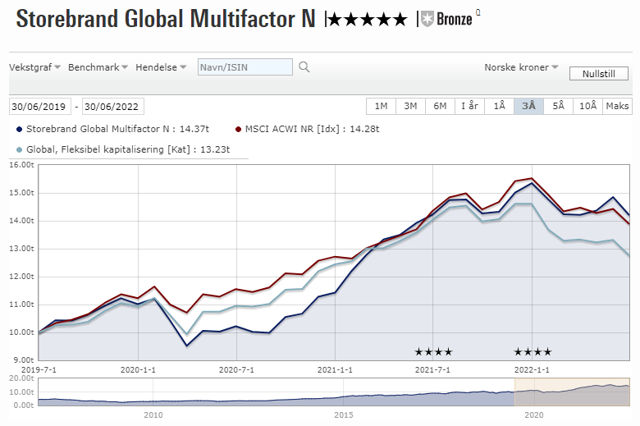Image resolution: width=640 pixels, height=426 pixels.
Task: Click the Bronze rating badge icon
Action: pos(427,19)
